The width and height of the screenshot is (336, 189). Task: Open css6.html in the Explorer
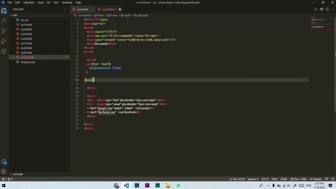pyautogui.click(x=26, y=38)
